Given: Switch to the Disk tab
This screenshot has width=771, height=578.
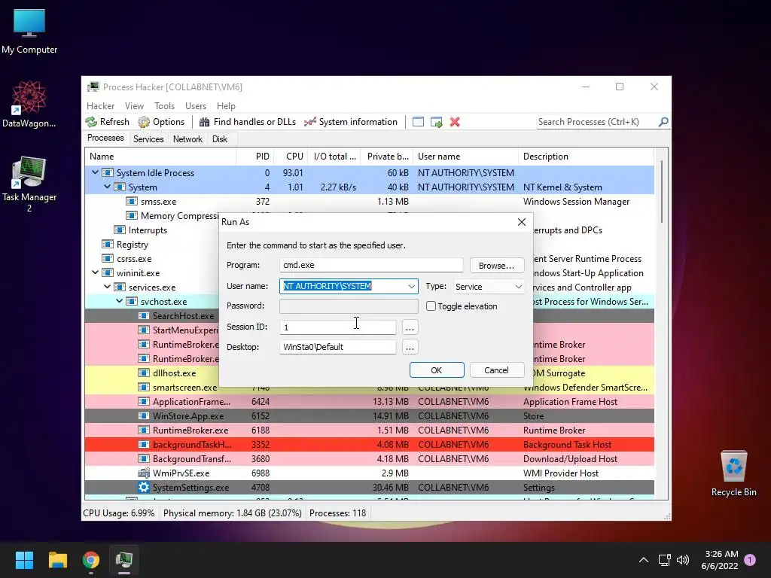Looking at the screenshot, I should point(220,139).
